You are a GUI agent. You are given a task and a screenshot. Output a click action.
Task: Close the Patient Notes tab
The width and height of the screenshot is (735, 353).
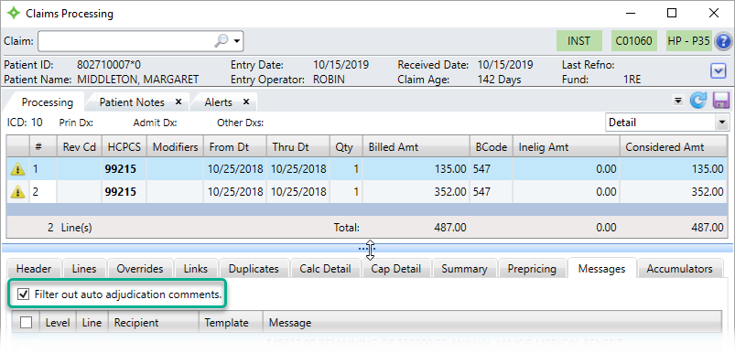click(178, 102)
